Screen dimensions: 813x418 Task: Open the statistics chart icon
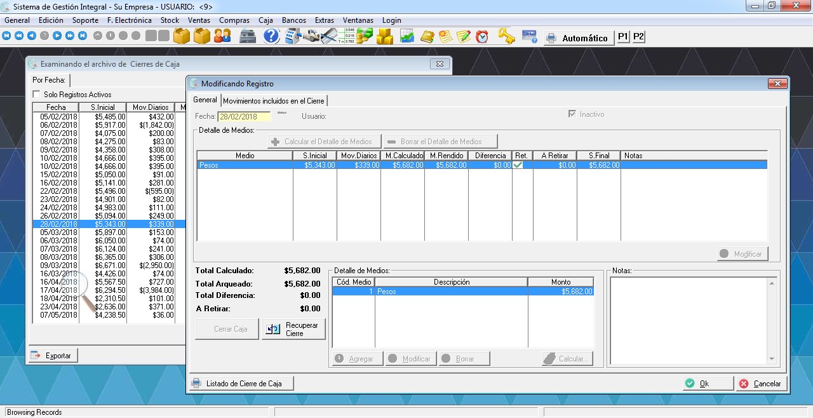pos(406,36)
